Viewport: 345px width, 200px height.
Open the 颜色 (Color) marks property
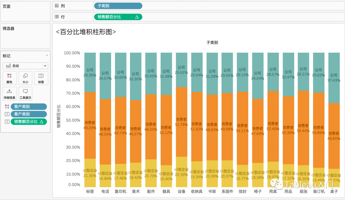[10, 78]
